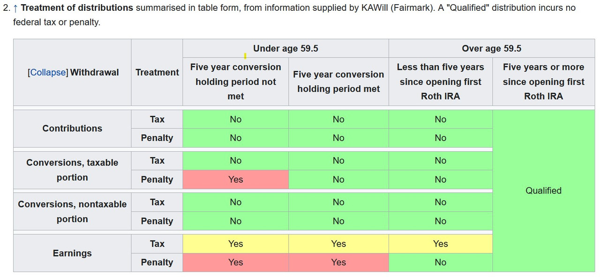Select the Over age 59.5 header
The height and width of the screenshot is (277, 600).
click(492, 48)
